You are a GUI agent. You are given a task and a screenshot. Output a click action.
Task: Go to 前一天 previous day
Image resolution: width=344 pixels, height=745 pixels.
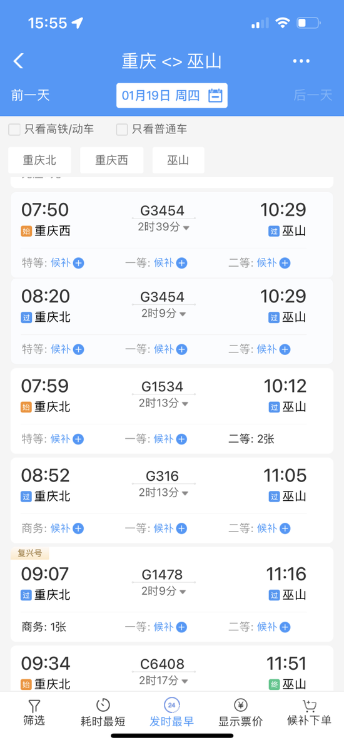pyautogui.click(x=31, y=95)
